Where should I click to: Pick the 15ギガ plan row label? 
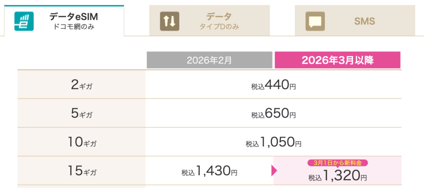(x=82, y=170)
